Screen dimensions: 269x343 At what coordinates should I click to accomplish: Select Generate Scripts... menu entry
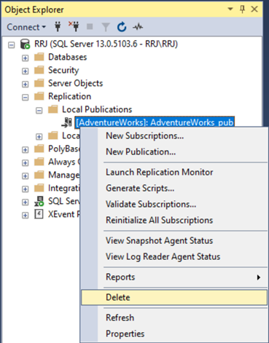point(174,188)
